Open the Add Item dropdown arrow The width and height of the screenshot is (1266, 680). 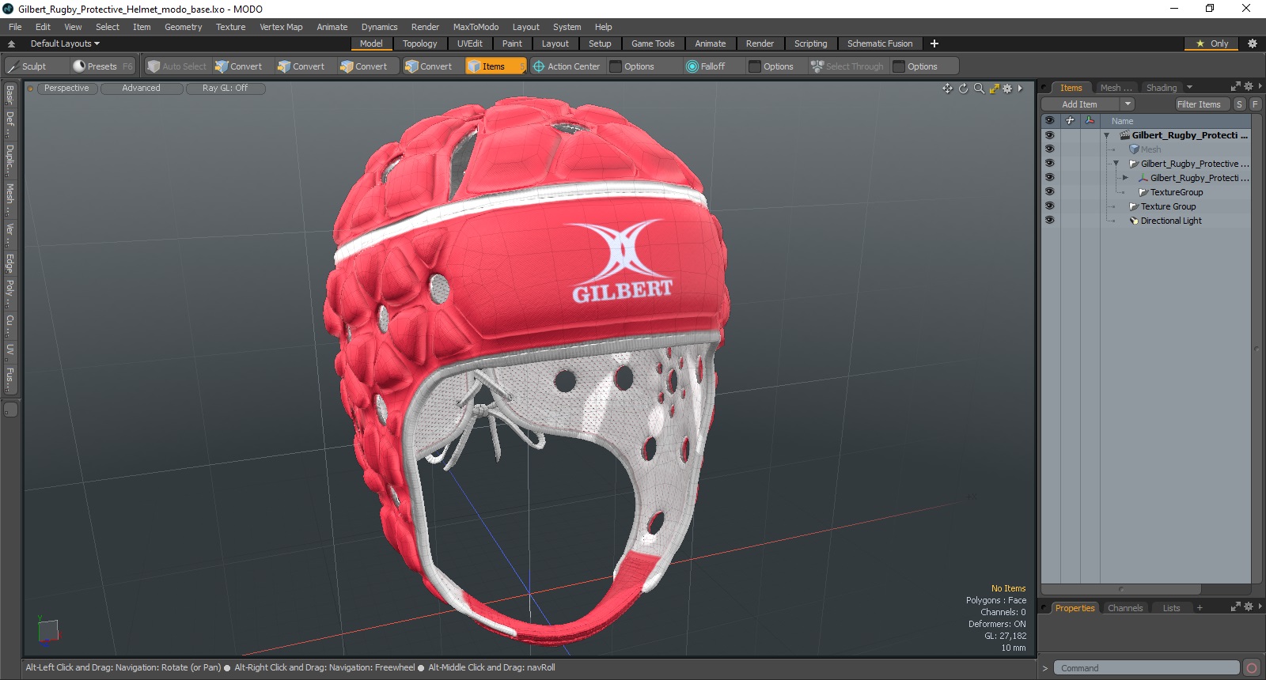coord(1128,104)
